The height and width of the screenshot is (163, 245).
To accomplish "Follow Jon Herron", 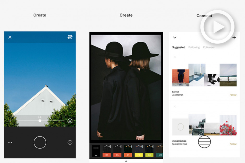I will pos(233,95).
